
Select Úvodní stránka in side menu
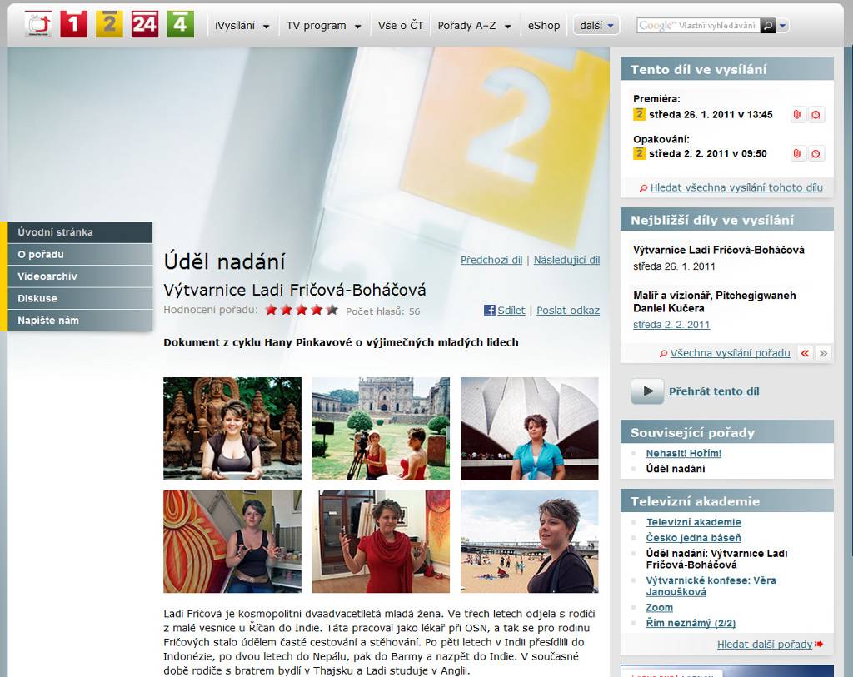(80, 232)
